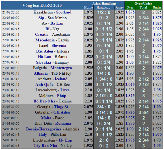Select the Asian Handicap column group header
Viewport: 164px width, 149px height.
[x=104, y=4]
